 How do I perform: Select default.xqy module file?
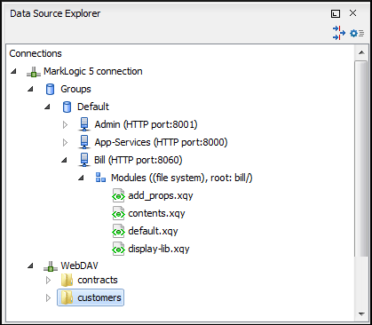tap(153, 231)
